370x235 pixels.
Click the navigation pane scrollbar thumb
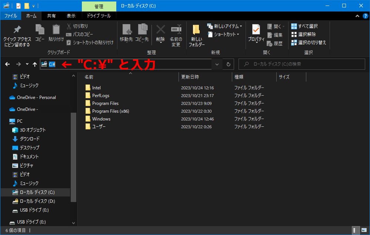pos(73,157)
